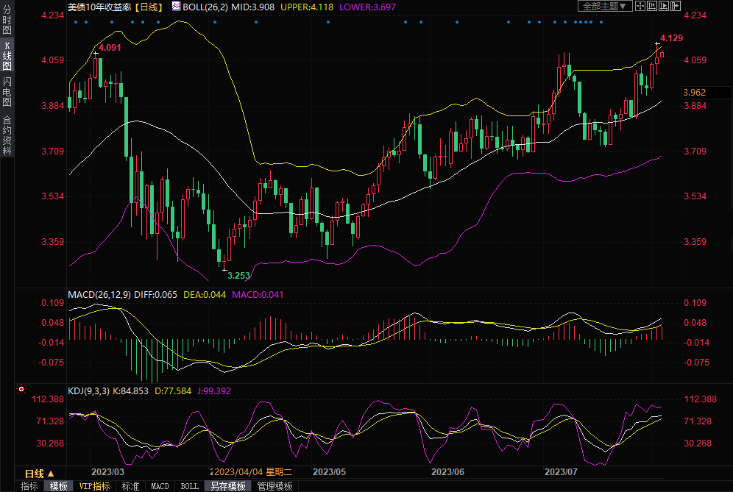Image resolution: width=733 pixels, height=492 pixels.
Task: Select the 标准 template option
Action: click(131, 486)
